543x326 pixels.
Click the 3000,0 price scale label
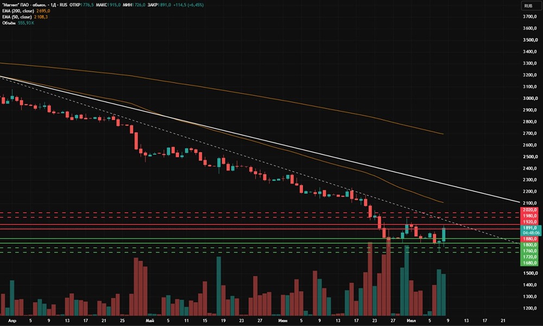530,99
